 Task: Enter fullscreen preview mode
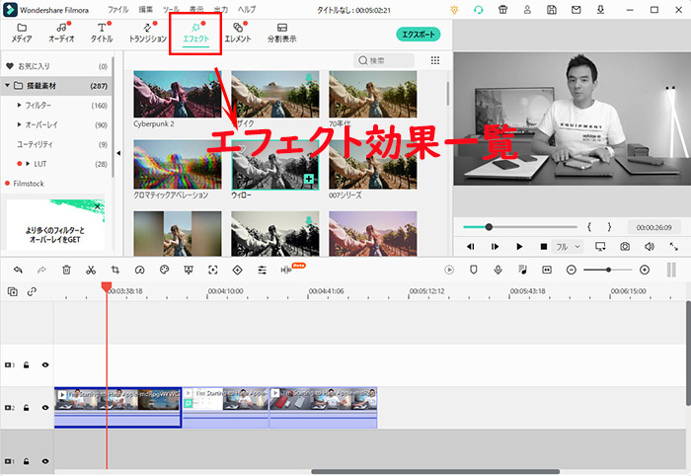point(673,247)
